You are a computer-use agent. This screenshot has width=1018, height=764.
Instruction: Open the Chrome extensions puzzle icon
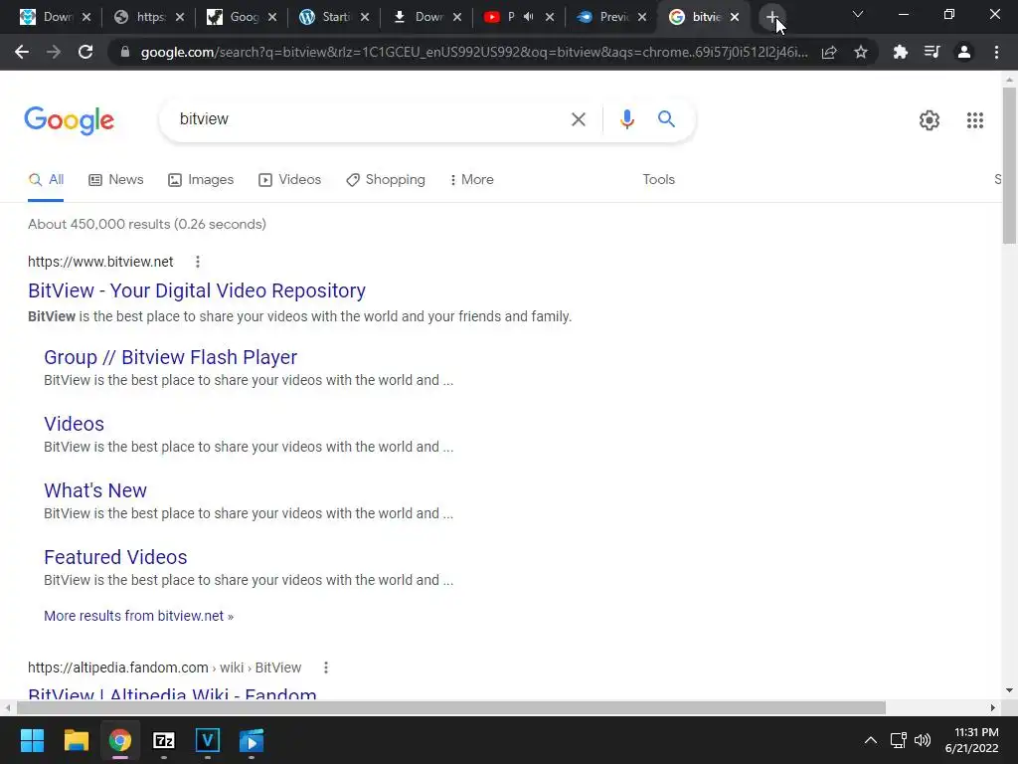[901, 52]
